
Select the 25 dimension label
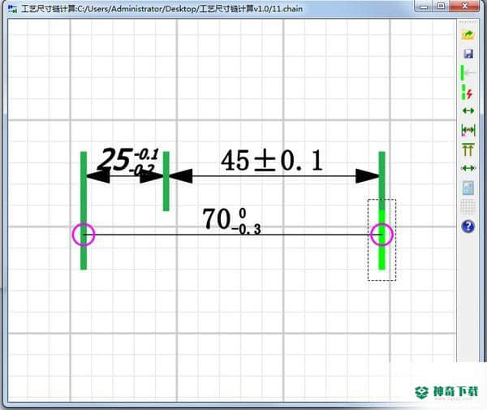pyautogui.click(x=128, y=160)
